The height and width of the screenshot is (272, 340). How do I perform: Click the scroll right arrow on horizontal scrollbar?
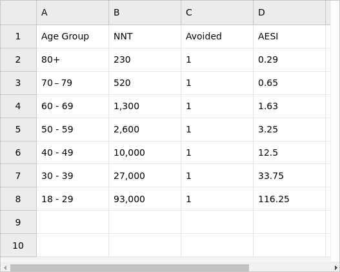[336, 268]
